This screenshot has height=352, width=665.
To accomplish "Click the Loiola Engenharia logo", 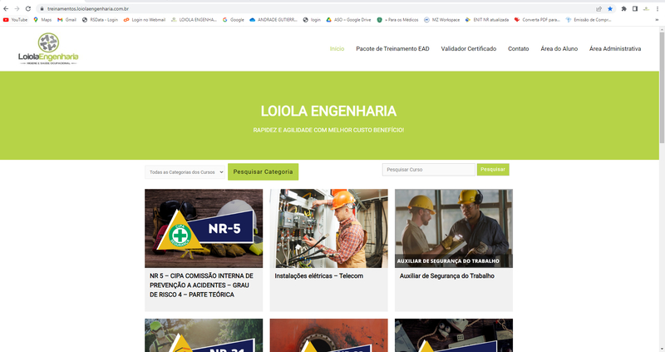I will tap(48, 49).
